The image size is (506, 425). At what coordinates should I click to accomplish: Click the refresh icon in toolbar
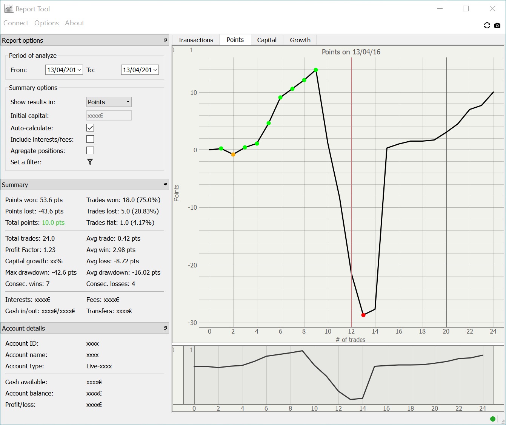click(487, 25)
